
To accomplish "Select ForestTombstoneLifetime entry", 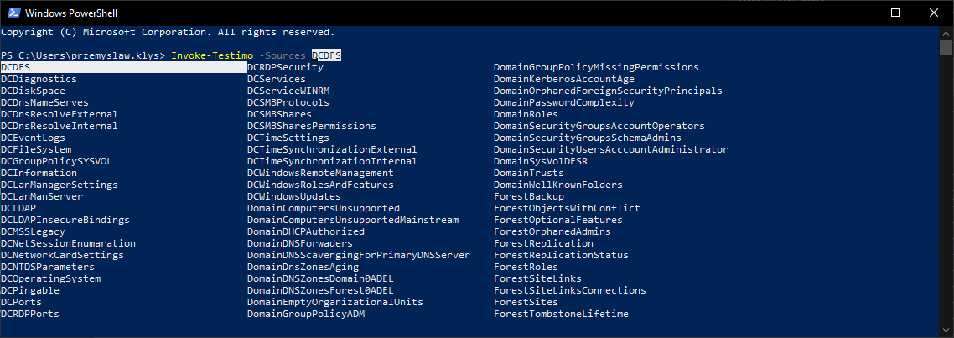I will [560, 314].
